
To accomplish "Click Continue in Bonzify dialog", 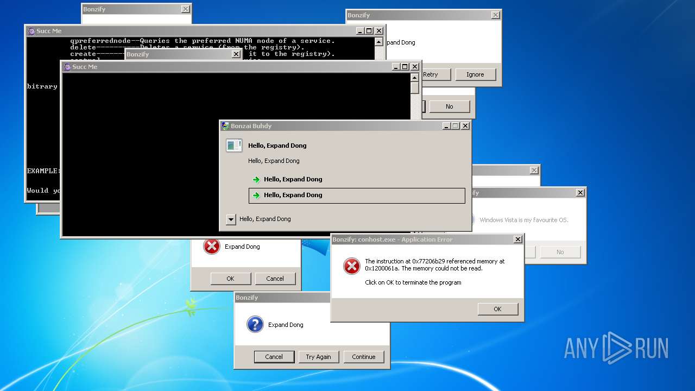I will (364, 357).
